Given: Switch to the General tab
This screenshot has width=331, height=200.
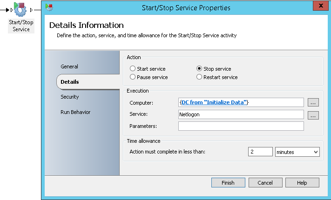Looking at the screenshot, I should click(69, 67).
